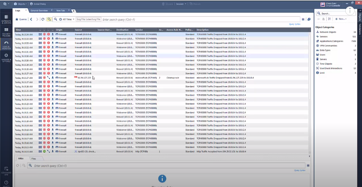Select the log from source 61.94.127.225
Image resolution: width=362 pixels, height=187 pixels.
pyautogui.click(x=84, y=78)
